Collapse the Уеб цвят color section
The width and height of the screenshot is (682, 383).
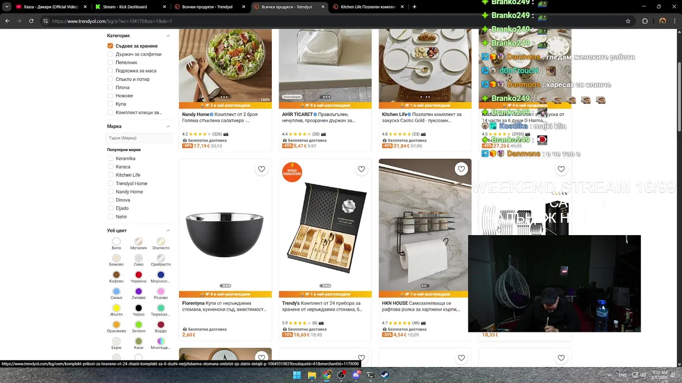[x=168, y=230]
